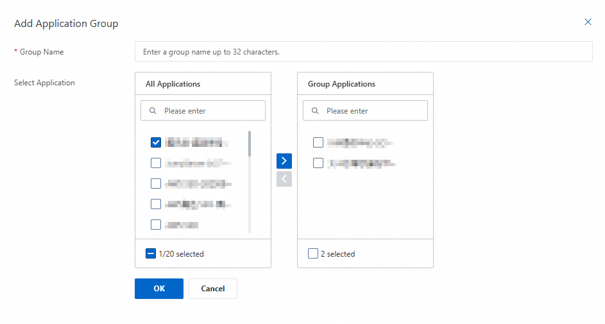Check the first application in Group Applications
605x324 pixels.
click(318, 142)
